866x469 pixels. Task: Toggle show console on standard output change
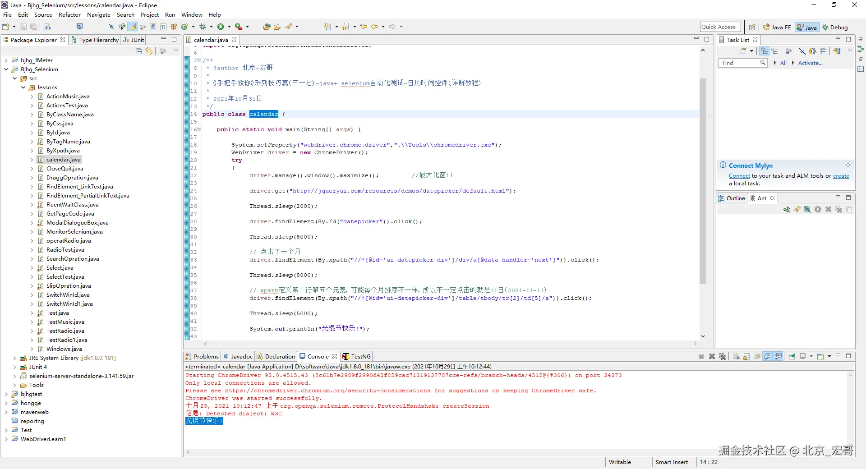tap(768, 357)
